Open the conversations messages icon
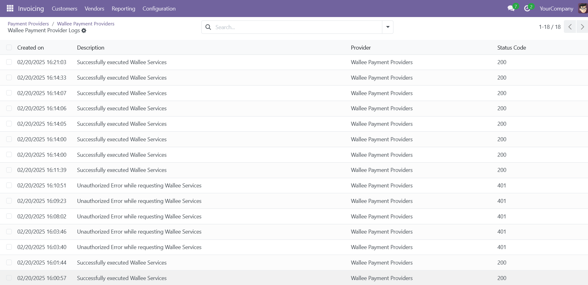Screen dimensions: 588x285 tap(511, 8)
